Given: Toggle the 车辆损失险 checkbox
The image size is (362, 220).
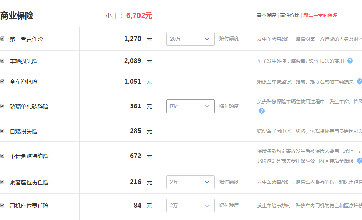Looking at the screenshot, I should tap(2, 61).
